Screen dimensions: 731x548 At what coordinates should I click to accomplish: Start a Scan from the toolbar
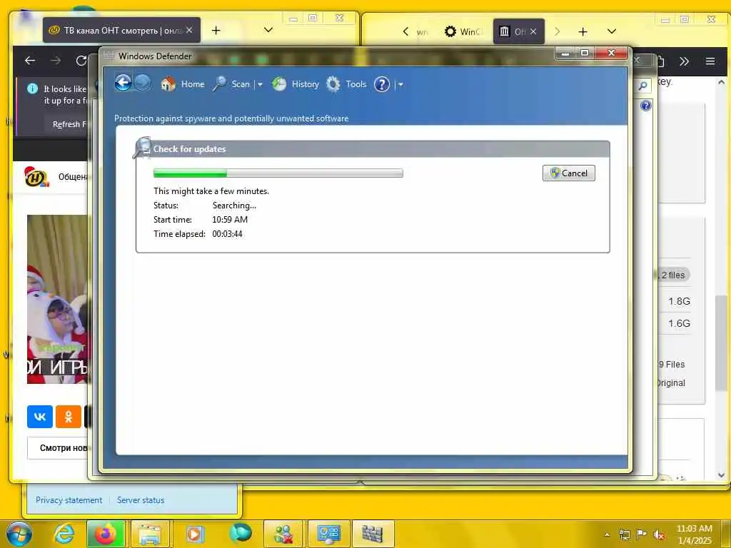click(232, 84)
